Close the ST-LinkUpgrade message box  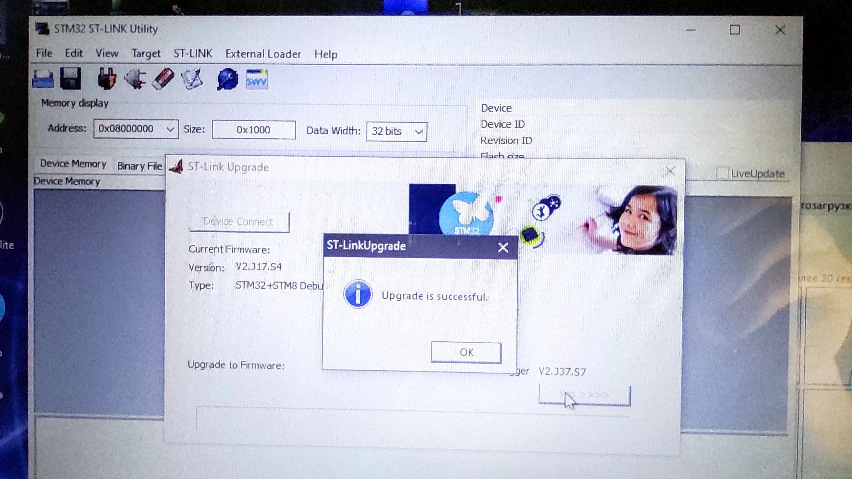(503, 247)
